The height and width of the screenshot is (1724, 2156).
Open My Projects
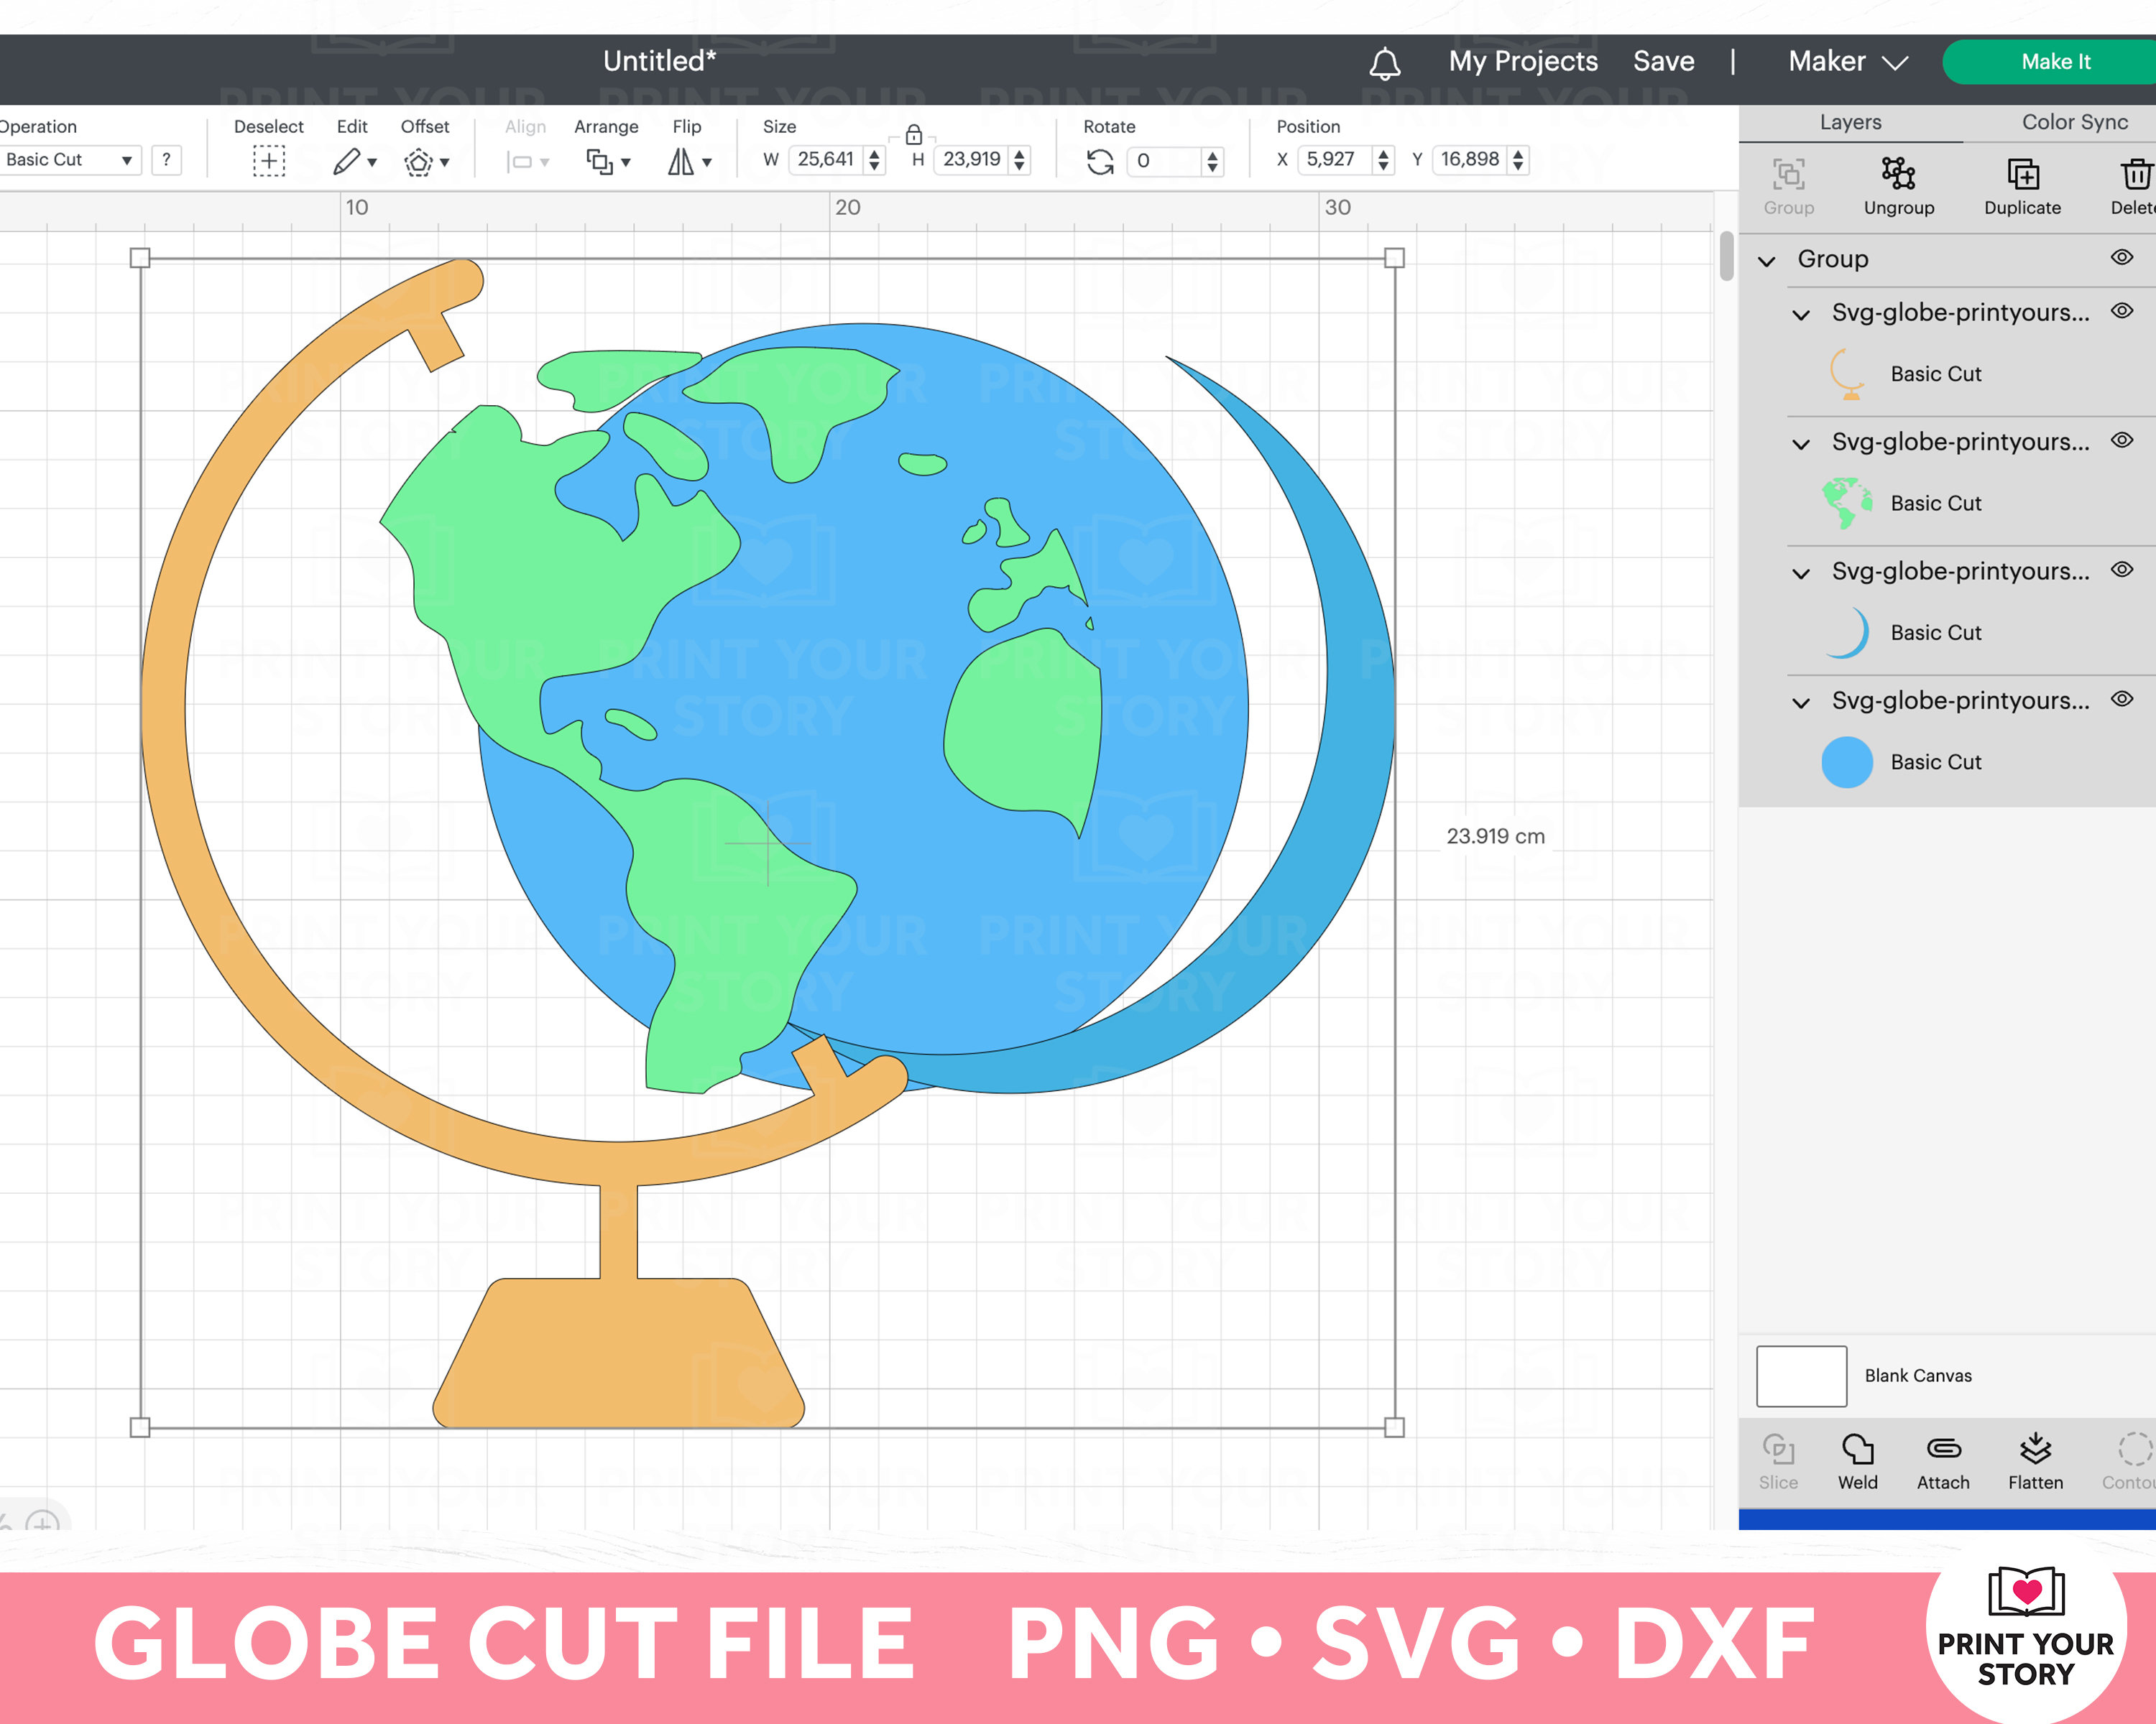pyautogui.click(x=1522, y=61)
